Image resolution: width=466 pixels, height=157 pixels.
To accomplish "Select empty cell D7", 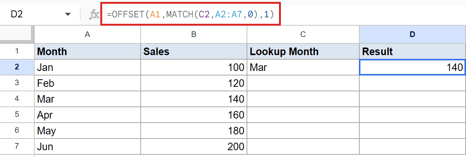I will pyautogui.click(x=412, y=146).
